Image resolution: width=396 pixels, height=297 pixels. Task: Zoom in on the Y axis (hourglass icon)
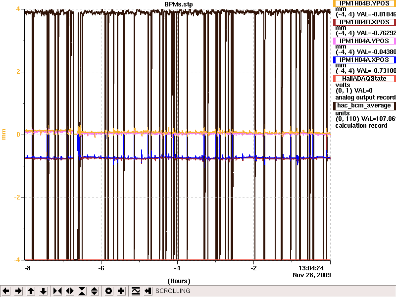coord(82,291)
